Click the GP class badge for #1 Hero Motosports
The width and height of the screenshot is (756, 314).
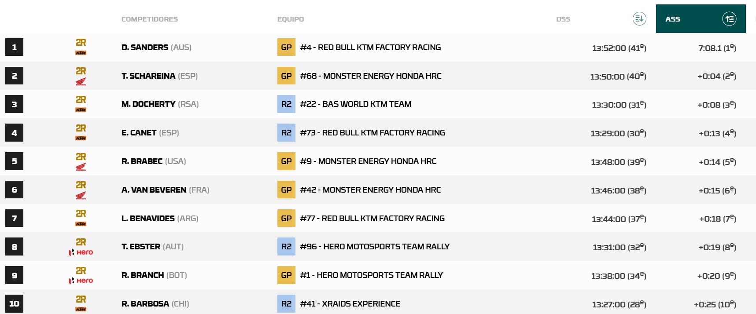click(x=286, y=275)
